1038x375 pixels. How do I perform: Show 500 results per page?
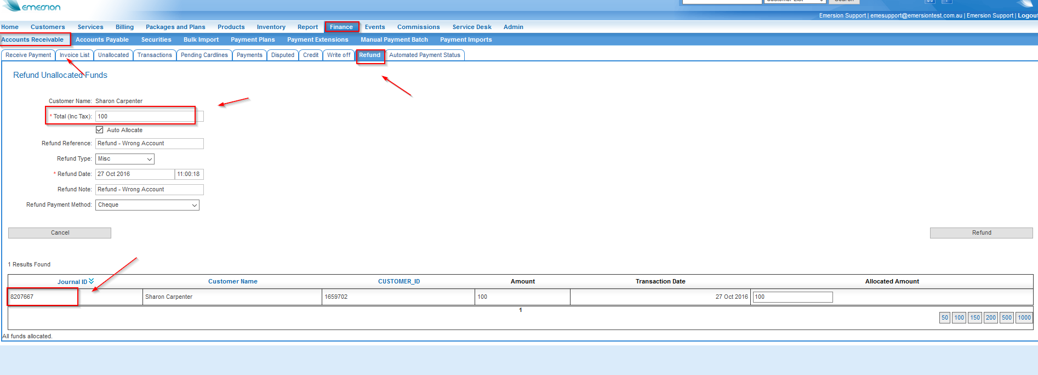pyautogui.click(x=1006, y=317)
